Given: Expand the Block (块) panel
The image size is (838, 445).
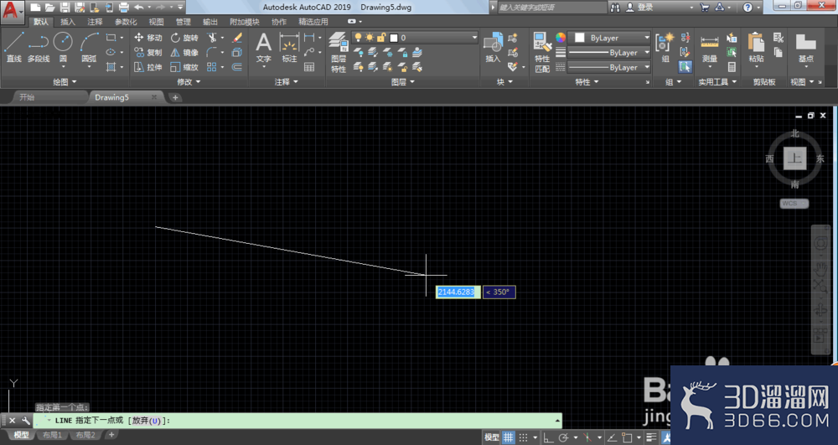Looking at the screenshot, I should click(504, 82).
